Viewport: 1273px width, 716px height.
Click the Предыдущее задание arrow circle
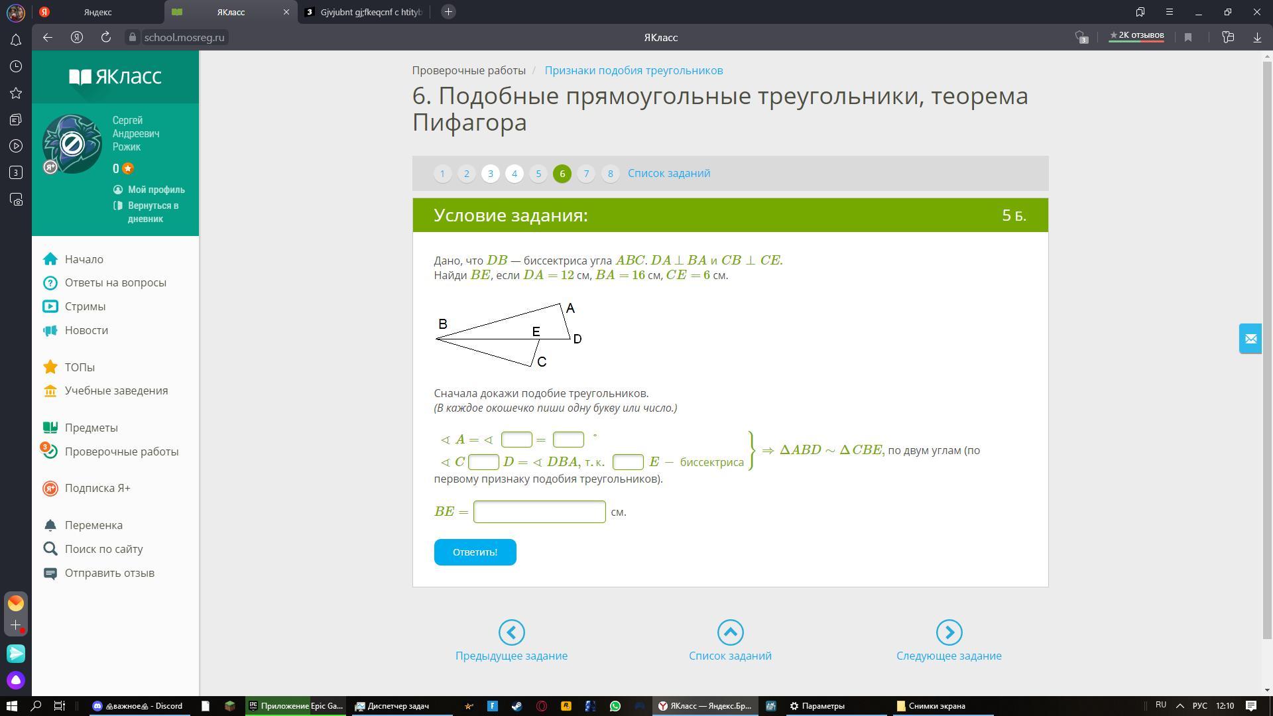pyautogui.click(x=511, y=632)
